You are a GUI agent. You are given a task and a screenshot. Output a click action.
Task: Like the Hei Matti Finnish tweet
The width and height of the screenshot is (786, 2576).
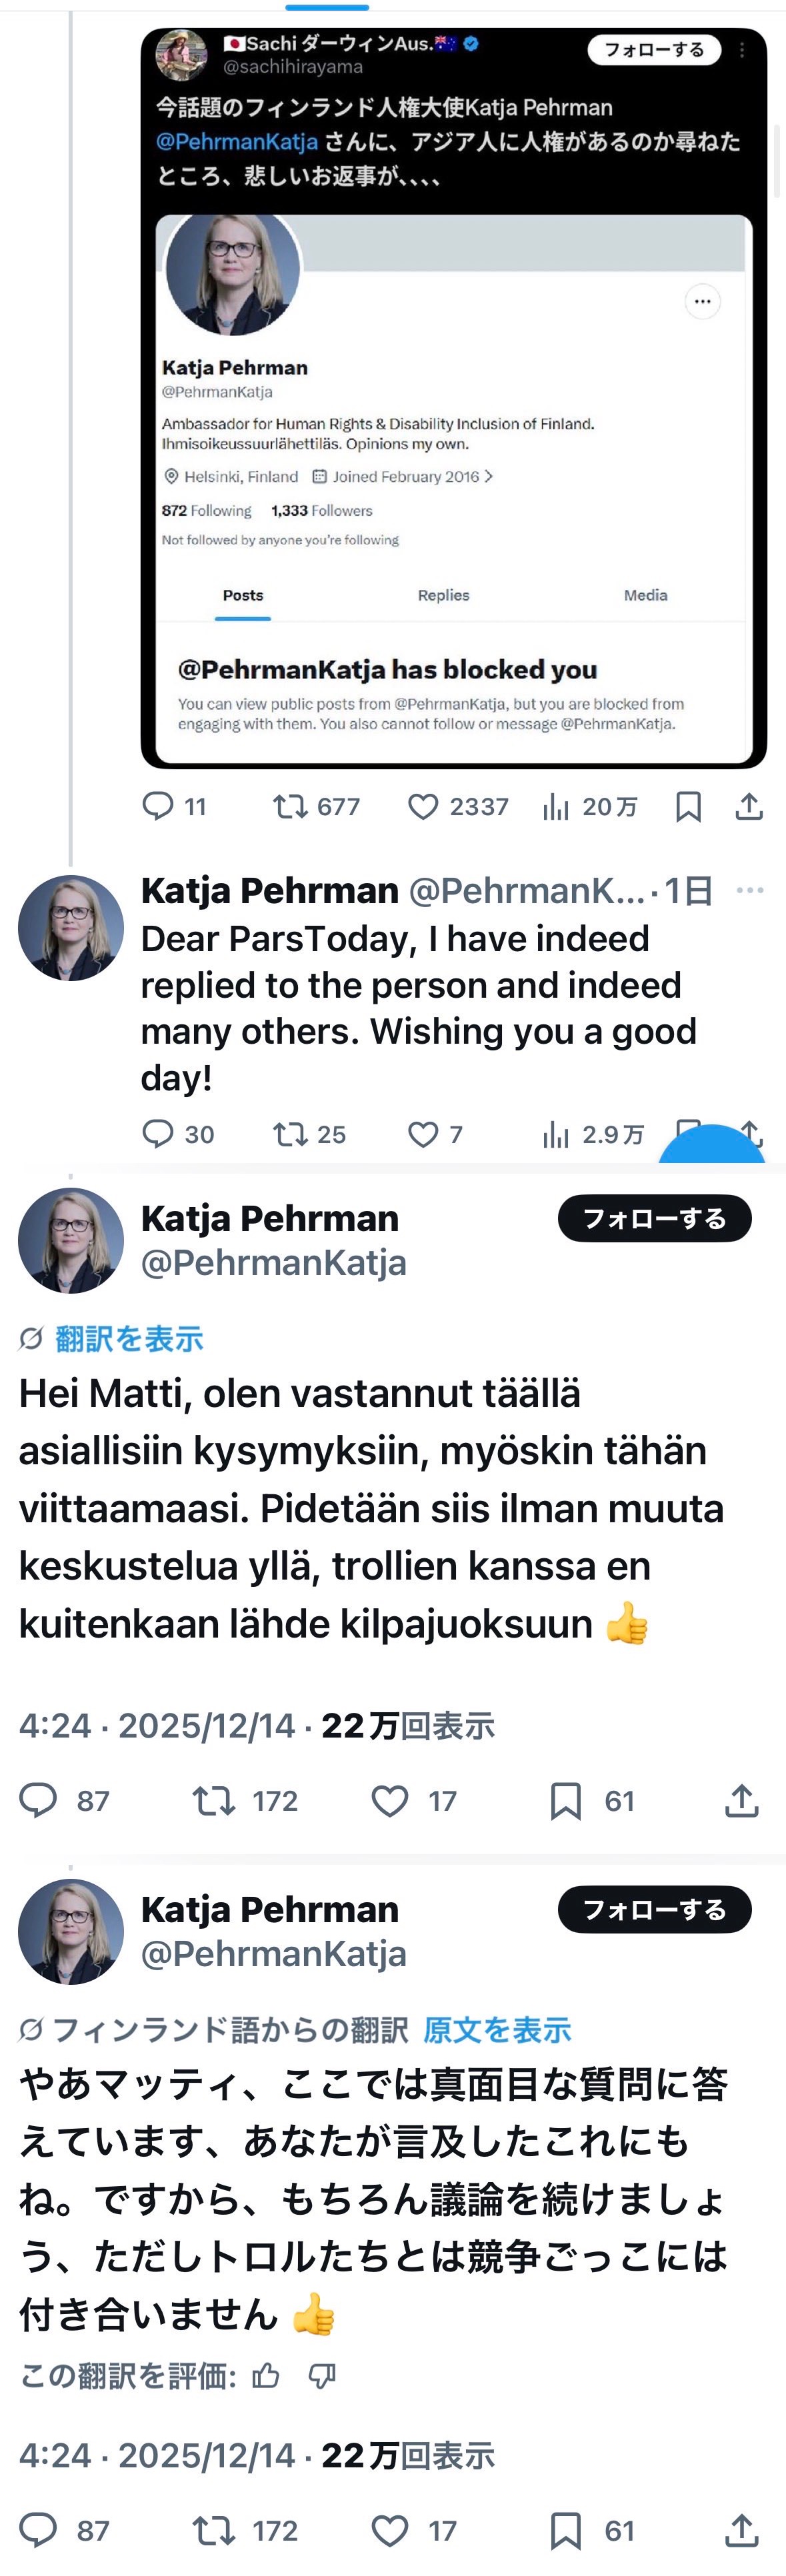(x=389, y=1801)
